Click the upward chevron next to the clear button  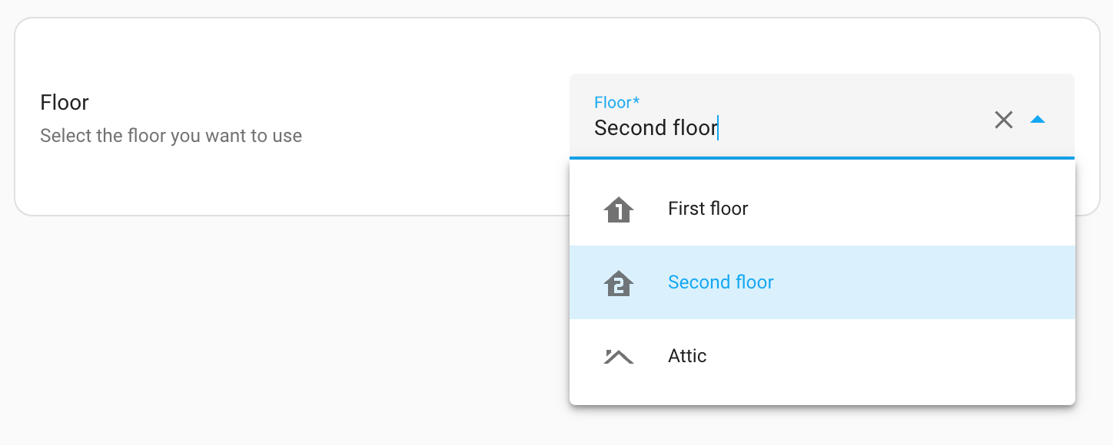[x=1038, y=120]
